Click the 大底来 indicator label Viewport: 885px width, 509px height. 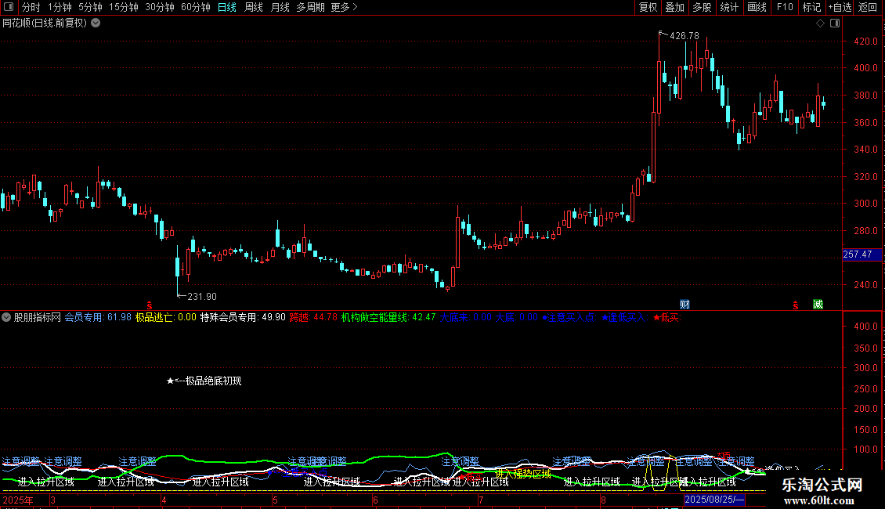click(x=466, y=318)
